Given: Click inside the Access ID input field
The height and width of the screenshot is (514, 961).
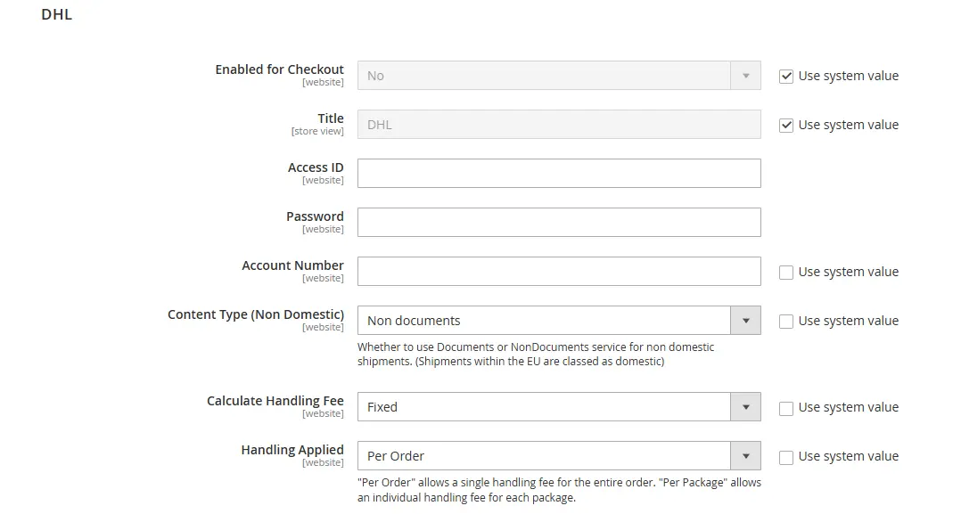Looking at the screenshot, I should click(x=559, y=173).
